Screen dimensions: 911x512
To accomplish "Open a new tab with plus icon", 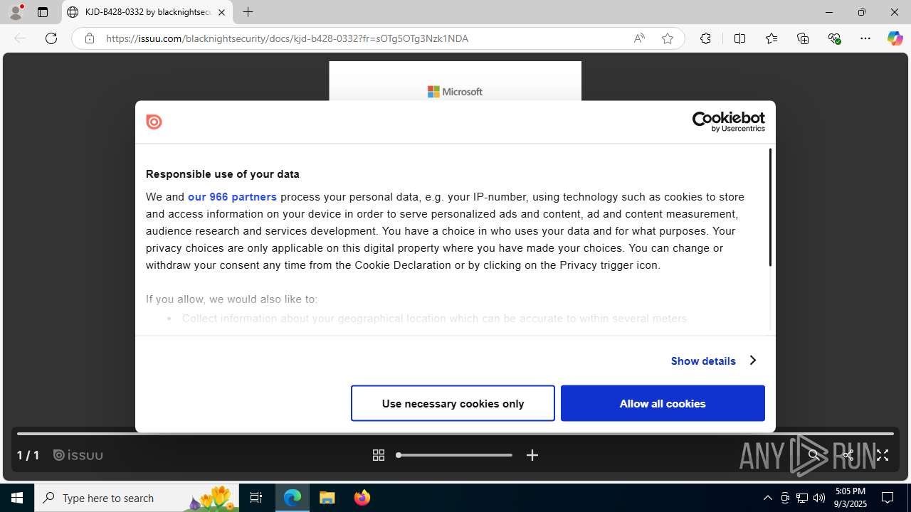I will tap(248, 12).
